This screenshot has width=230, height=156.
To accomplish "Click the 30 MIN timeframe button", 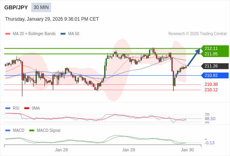I will click(41, 7).
